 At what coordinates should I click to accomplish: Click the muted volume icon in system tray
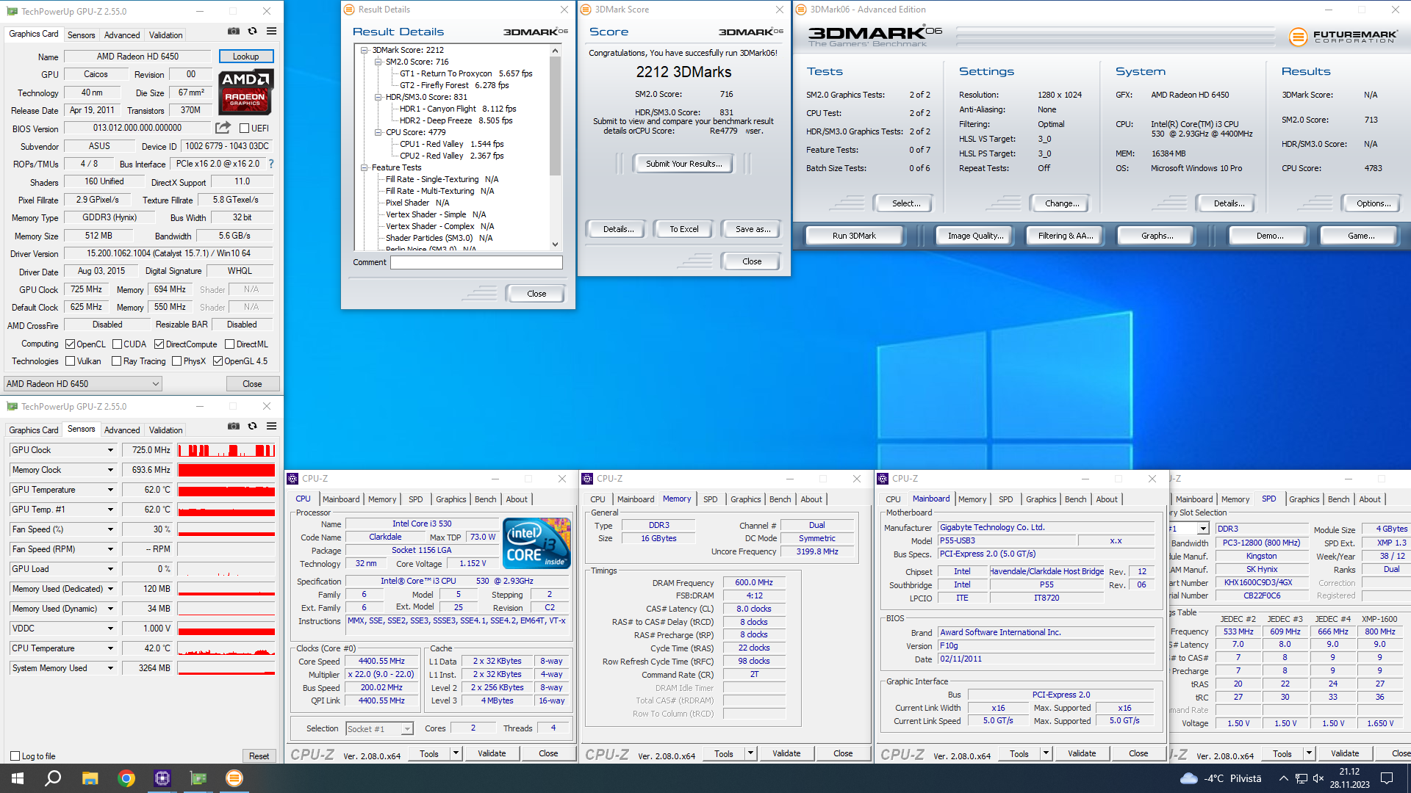[1318, 778]
